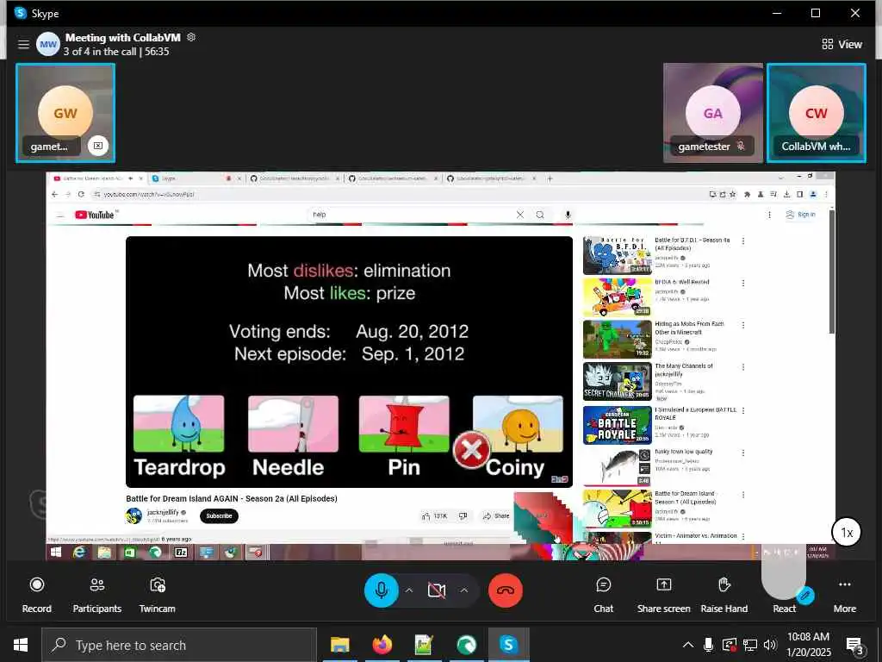Image resolution: width=882 pixels, height=662 pixels.
Task: Open YouTube settings three-dot menu
Action: pyautogui.click(x=769, y=215)
